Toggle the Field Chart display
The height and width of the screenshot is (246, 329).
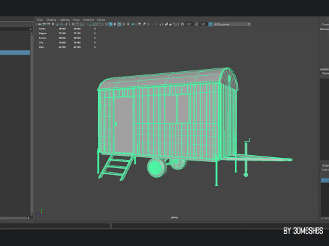[x=90, y=24]
